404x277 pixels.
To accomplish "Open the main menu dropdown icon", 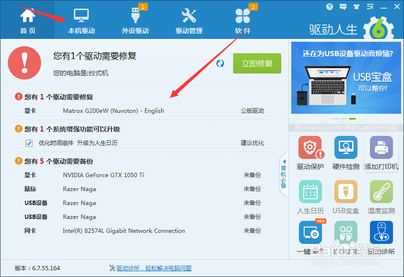I will (x=370, y=7).
